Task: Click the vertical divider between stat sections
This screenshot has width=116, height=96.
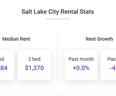Action: point(58,58)
